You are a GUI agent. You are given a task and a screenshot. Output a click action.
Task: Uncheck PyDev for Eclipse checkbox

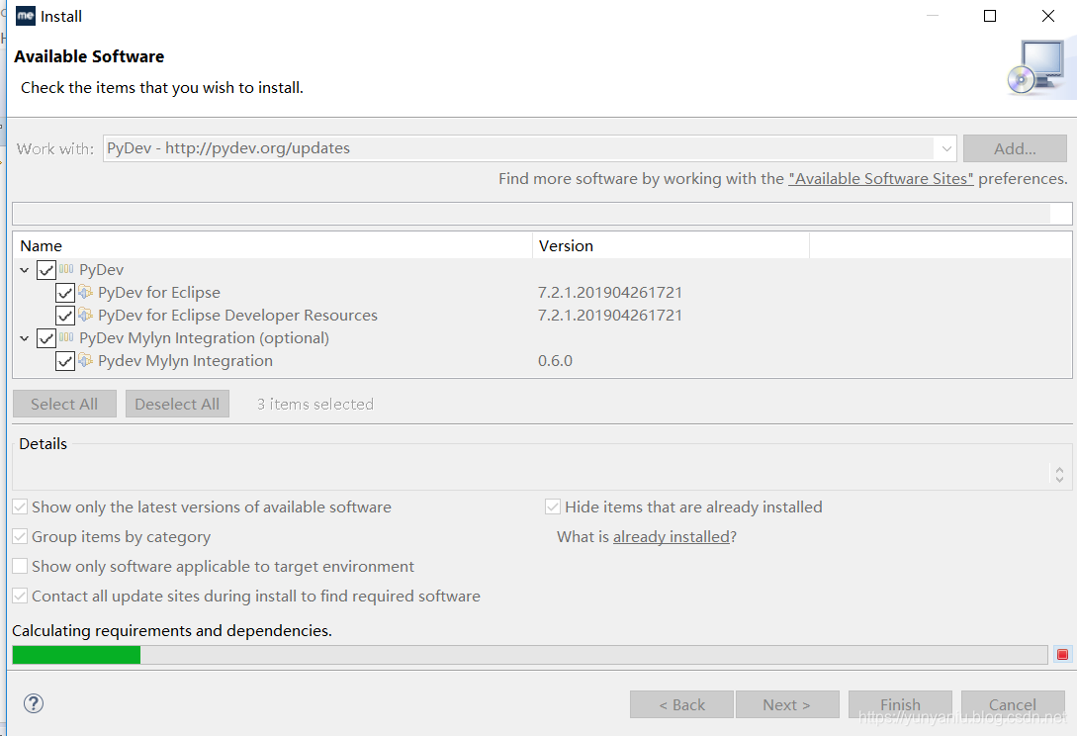pyautogui.click(x=65, y=293)
